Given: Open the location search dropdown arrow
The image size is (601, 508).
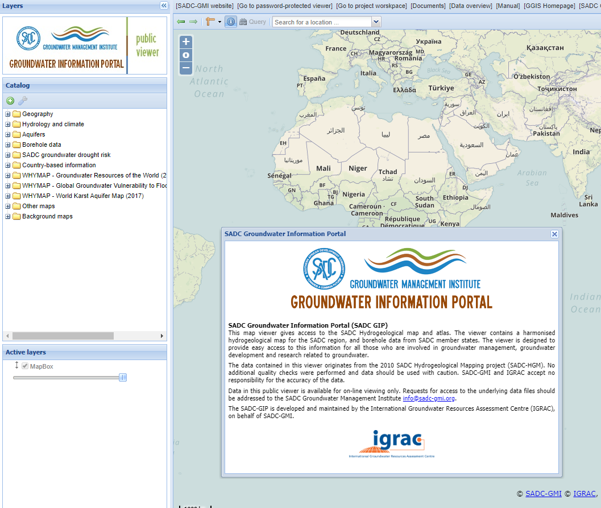Looking at the screenshot, I should click(376, 22).
